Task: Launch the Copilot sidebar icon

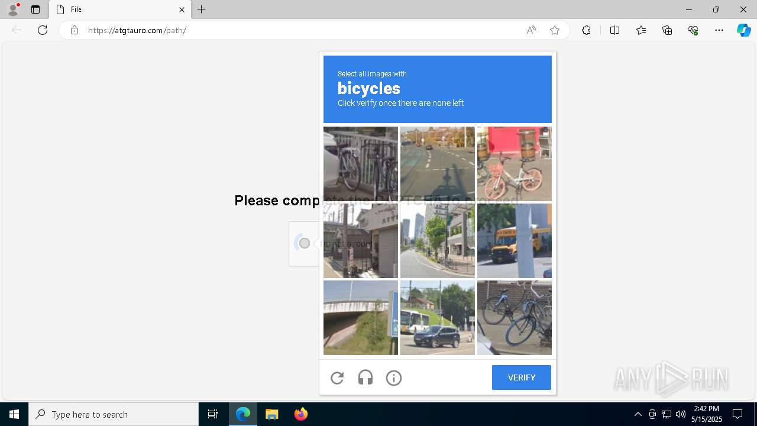Action: pyautogui.click(x=743, y=30)
